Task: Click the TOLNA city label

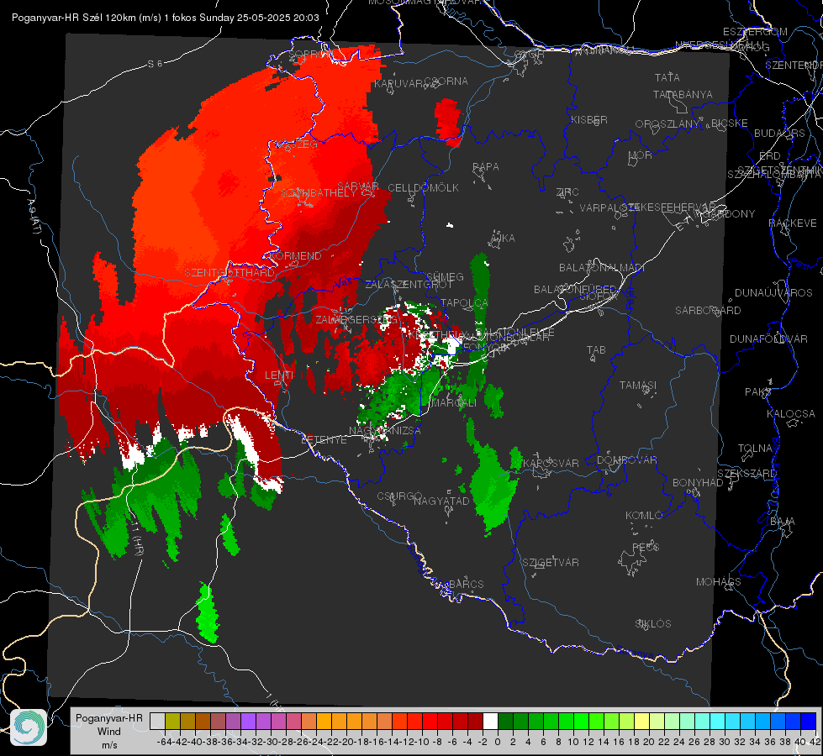Action: coord(755,449)
